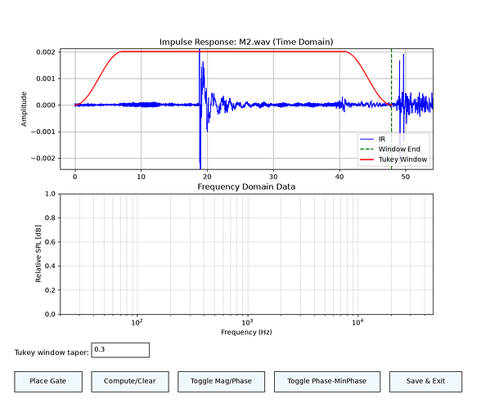Viewport: 481px width, 408px height.
Task: Focus the Tukey window taper input field
Action: click(120, 350)
